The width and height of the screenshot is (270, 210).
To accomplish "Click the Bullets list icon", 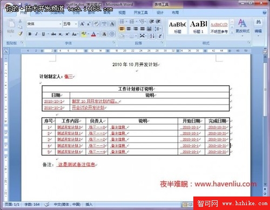I will [122, 22].
